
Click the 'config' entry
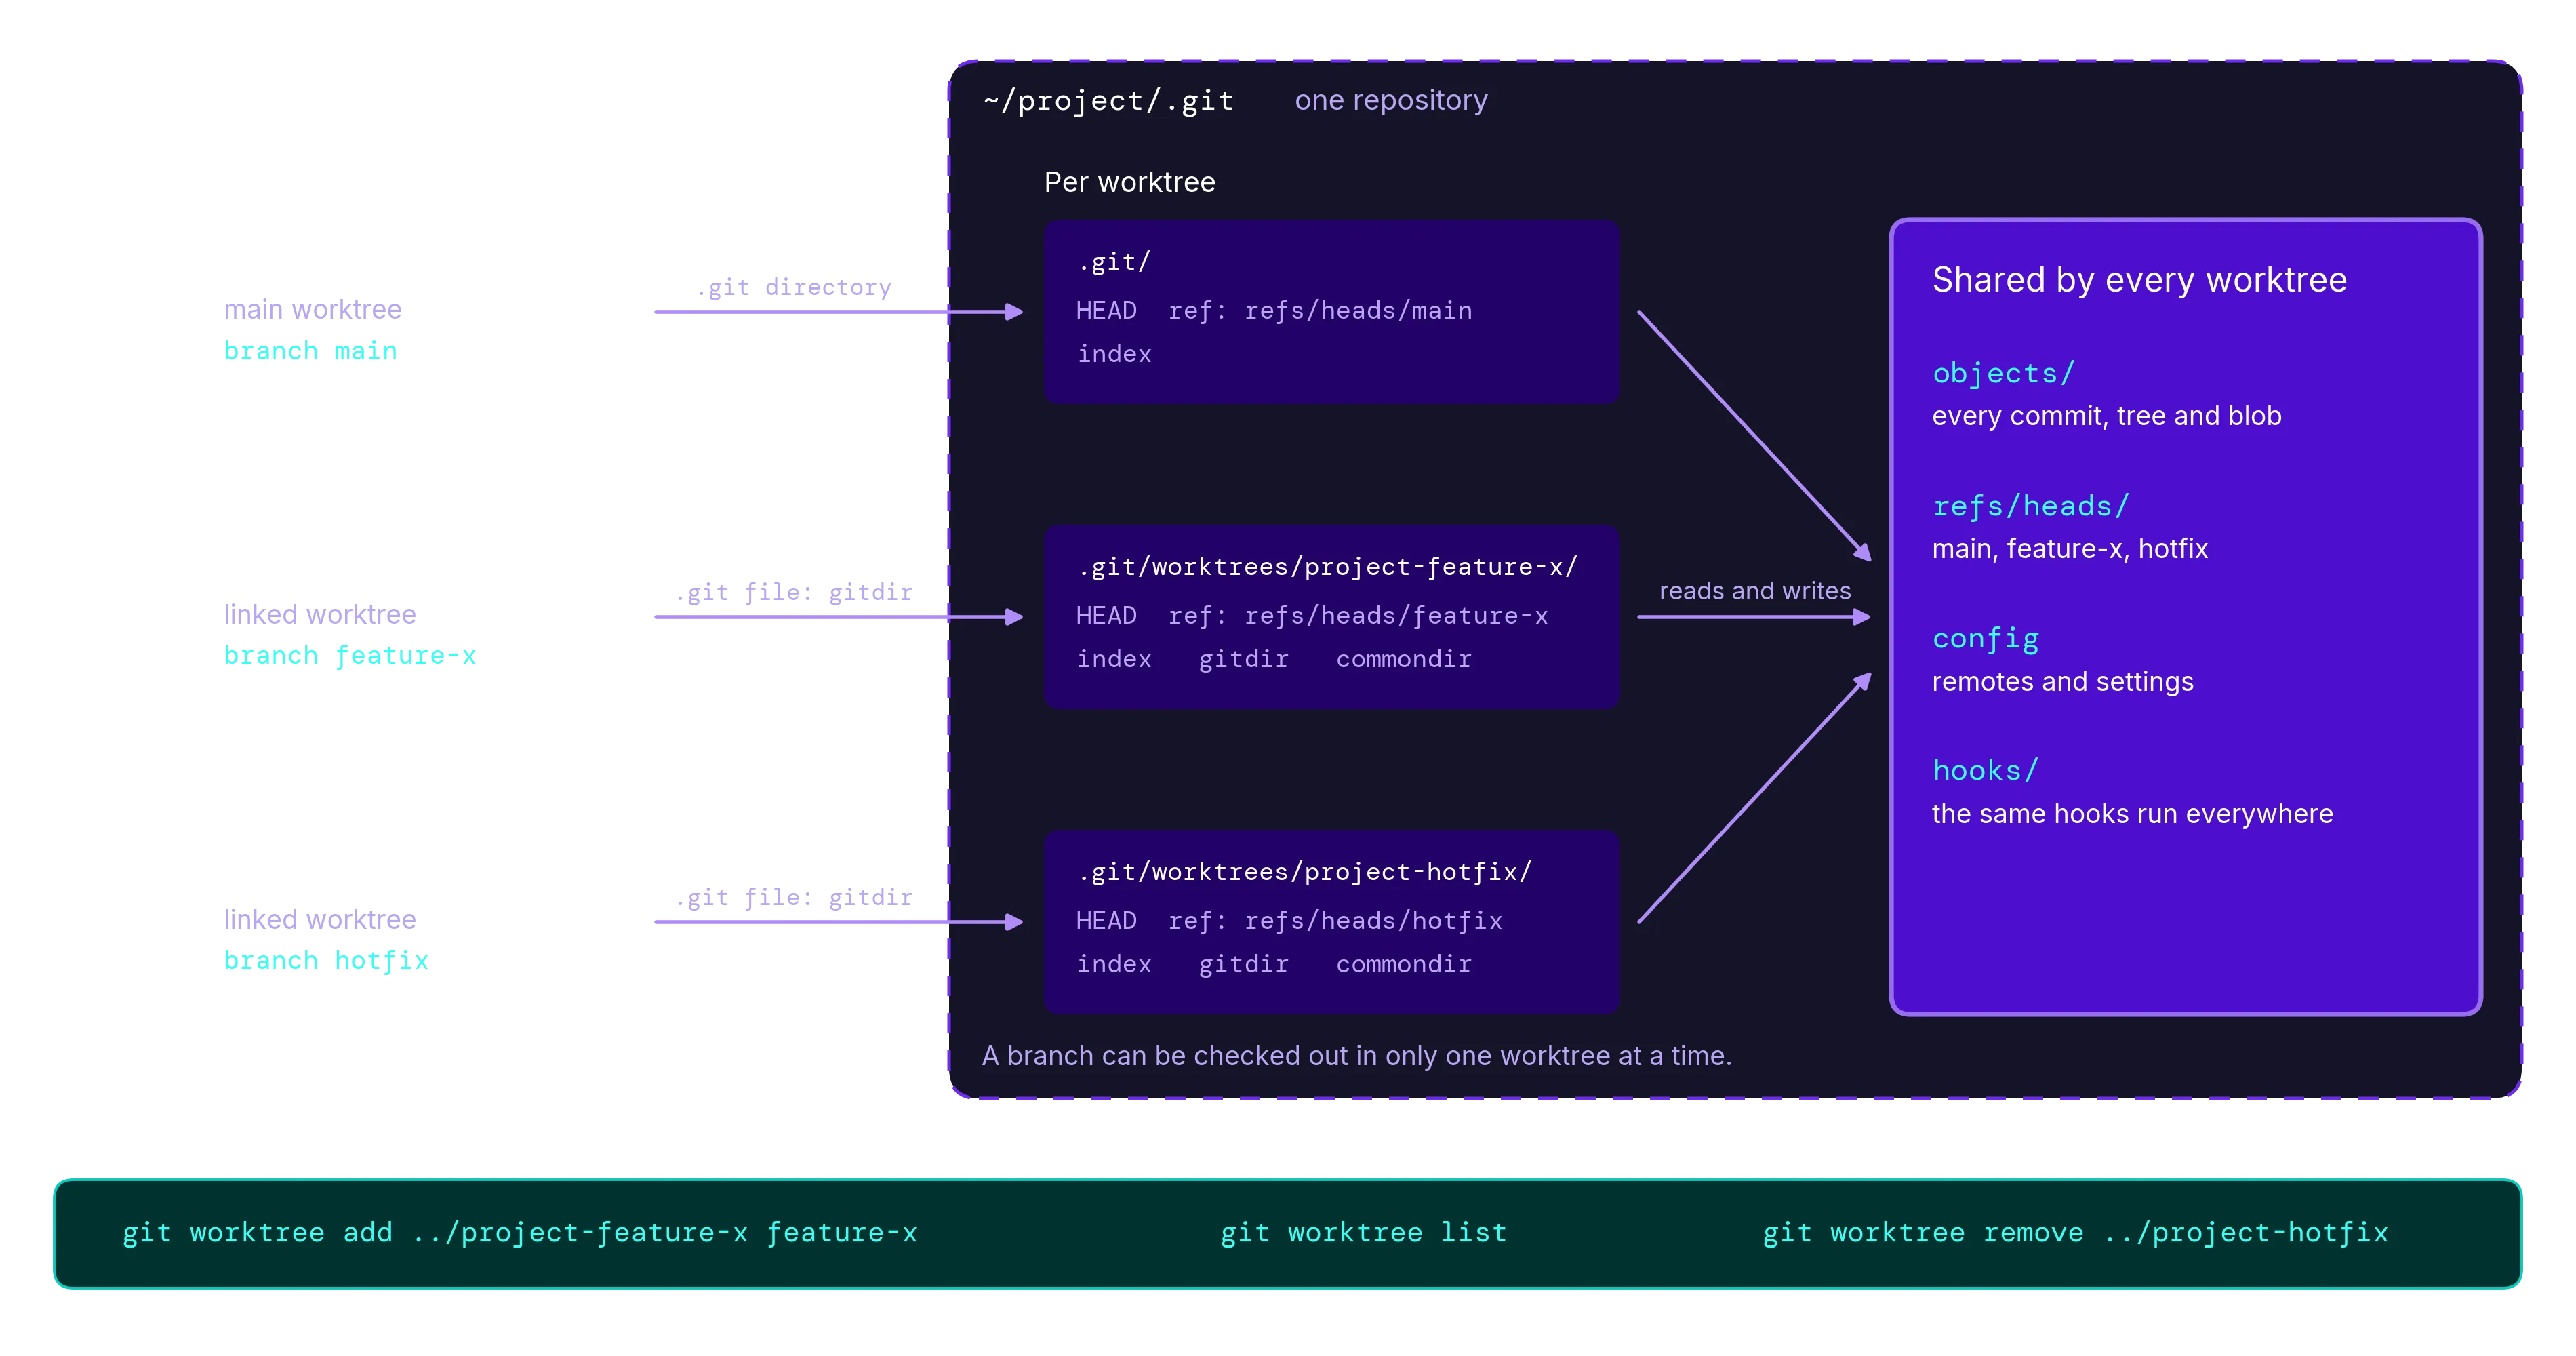coord(1985,639)
